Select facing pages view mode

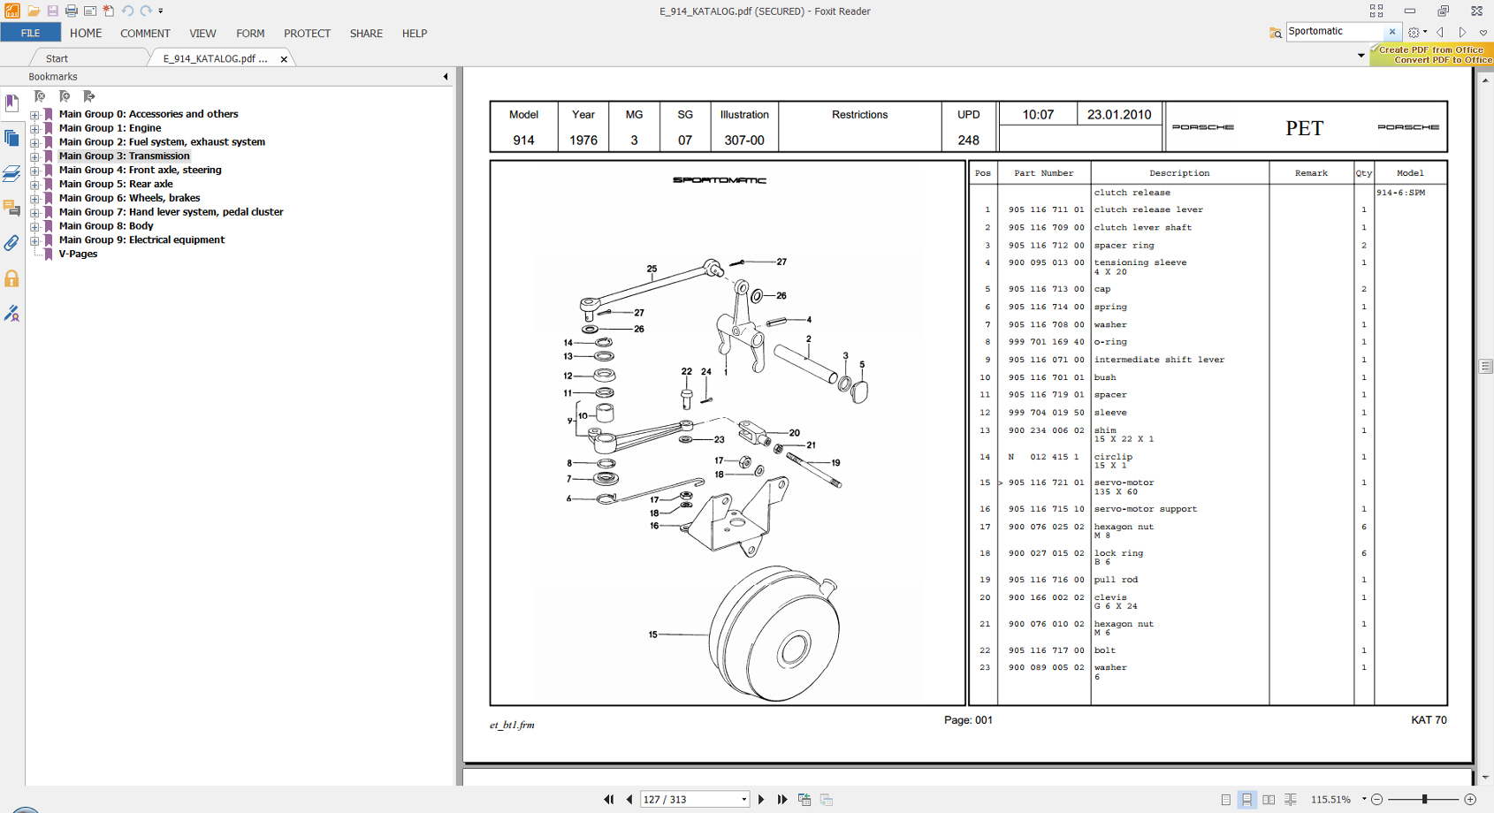pos(1269,800)
